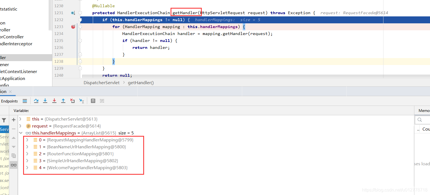Screen dimensions: 430x195
Task: Expand element 3 SimpleUrlHandlerMapping
Action: click(x=27, y=161)
